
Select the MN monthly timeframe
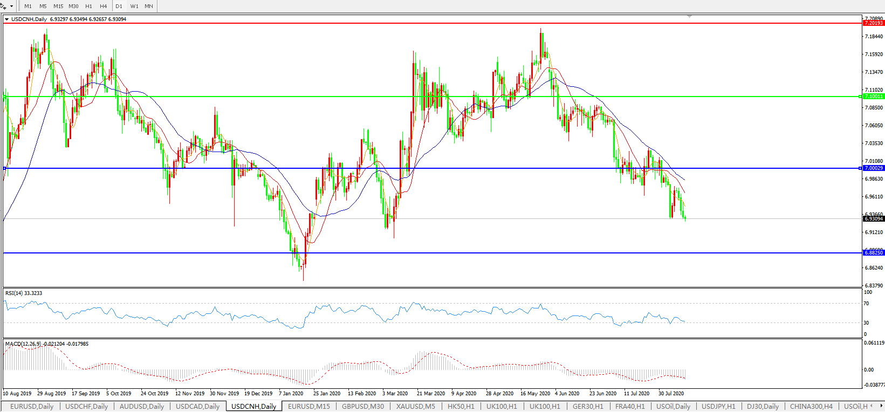pos(149,6)
